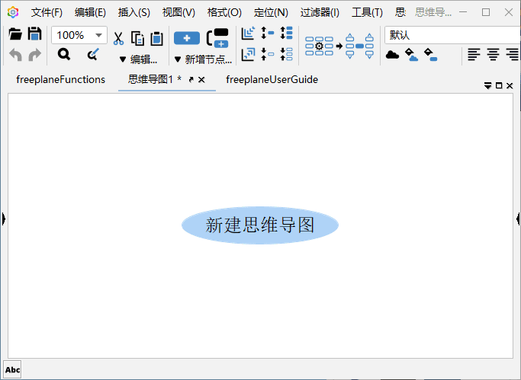Viewport: 521px width, 380px height.
Task: Expand the 编辑 toolbar dropdown
Action: point(139,59)
